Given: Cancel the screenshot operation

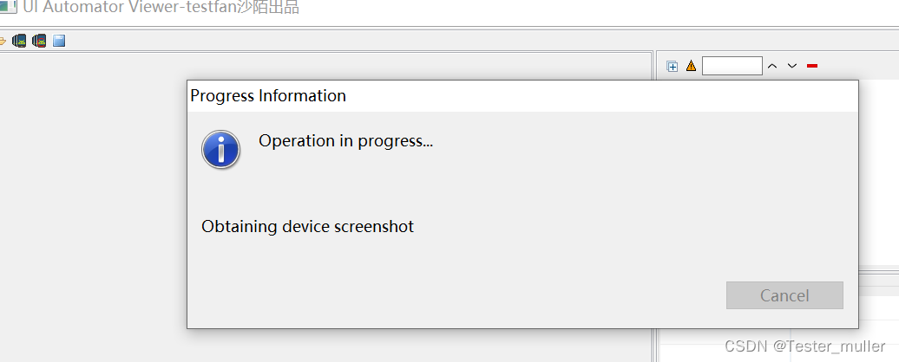Looking at the screenshot, I should 784,295.
